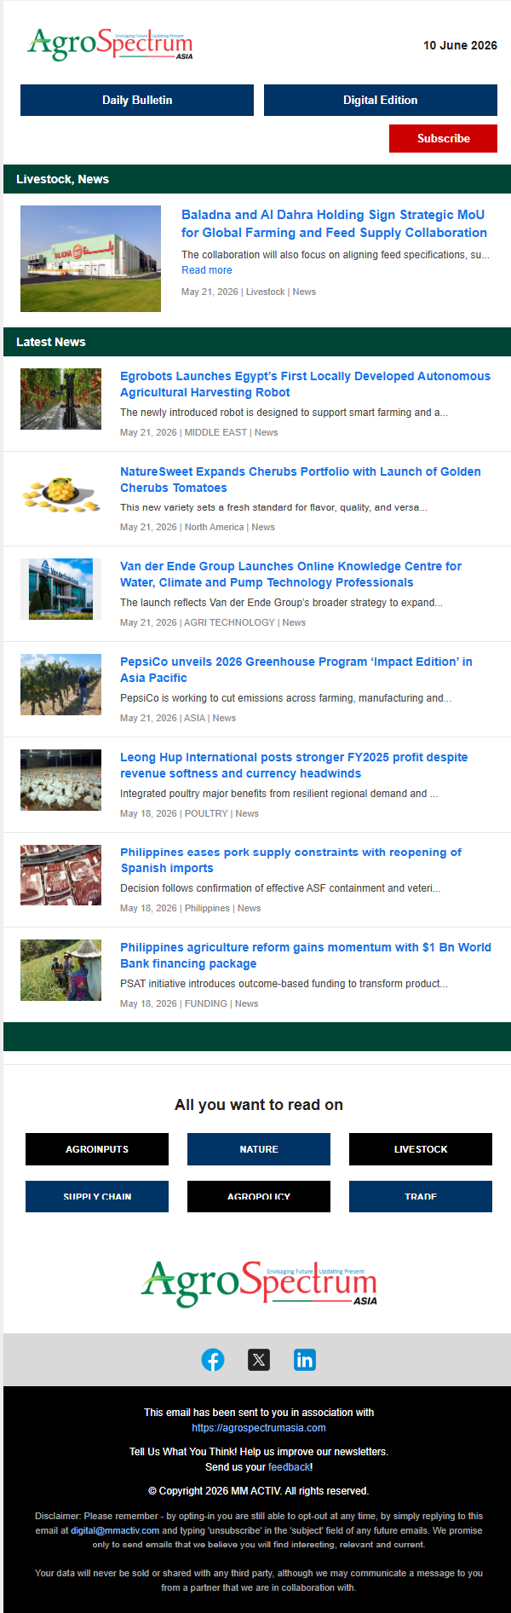Screen dimensions: 511x1613
Task: Click the AgroSpectrum Asia logo at top
Action: (110, 44)
